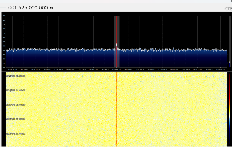Viewport: 232px width, 147px height.
Task: Click the last 000 digits of the frequency
Action: (43, 8)
